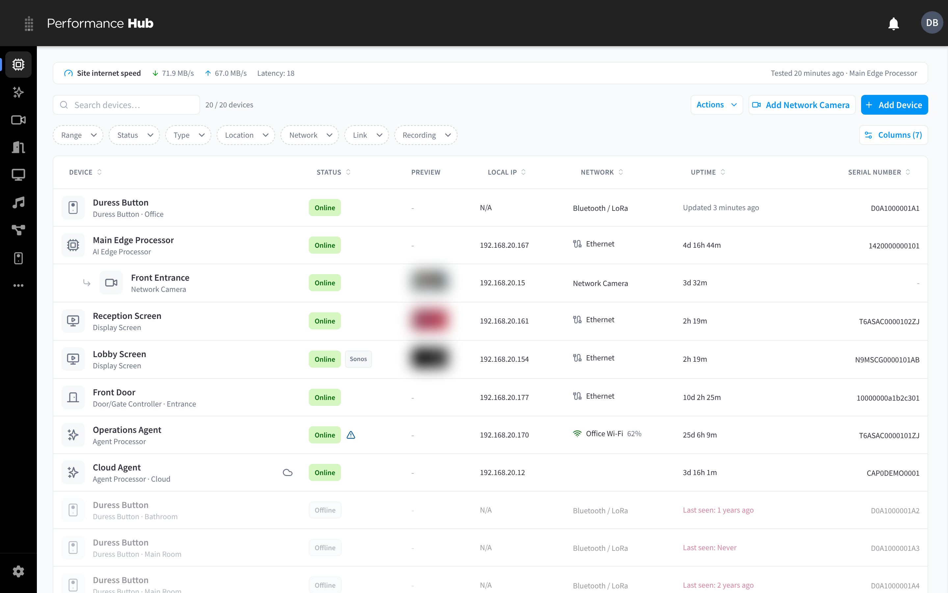Viewport: 948px width, 593px height.
Task: Expand the Location filter dropdown
Action: 246,135
